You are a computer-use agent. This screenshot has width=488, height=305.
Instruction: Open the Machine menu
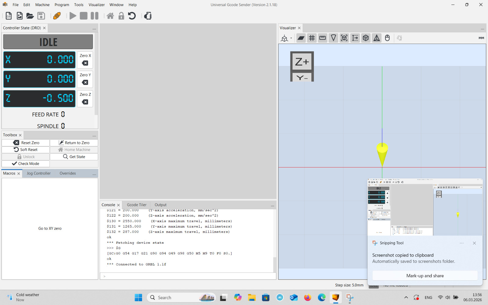tap(42, 5)
